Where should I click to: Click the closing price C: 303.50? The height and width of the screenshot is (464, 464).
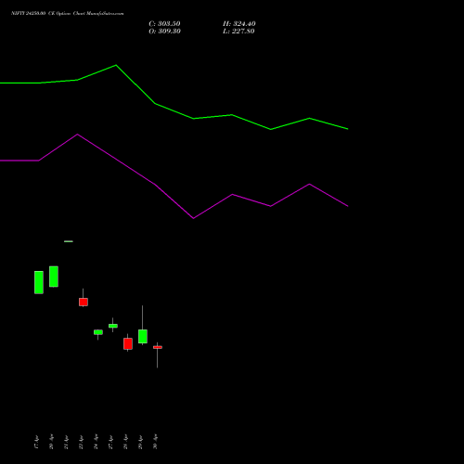[x=164, y=24]
